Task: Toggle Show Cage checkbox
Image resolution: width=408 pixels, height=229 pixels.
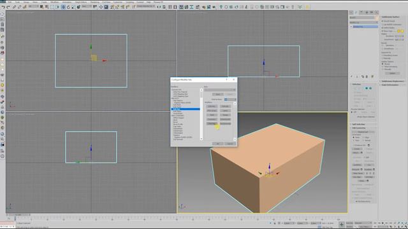Action: pos(382,31)
